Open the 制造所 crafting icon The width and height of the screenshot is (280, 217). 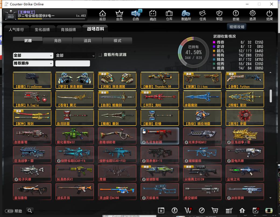(x=186, y=15)
